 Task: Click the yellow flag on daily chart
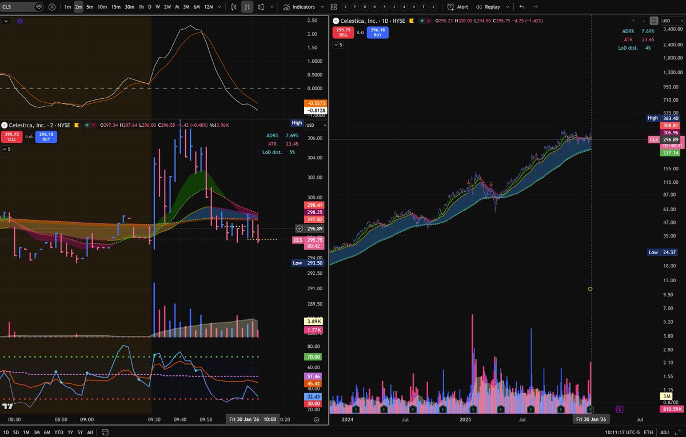click(x=412, y=21)
